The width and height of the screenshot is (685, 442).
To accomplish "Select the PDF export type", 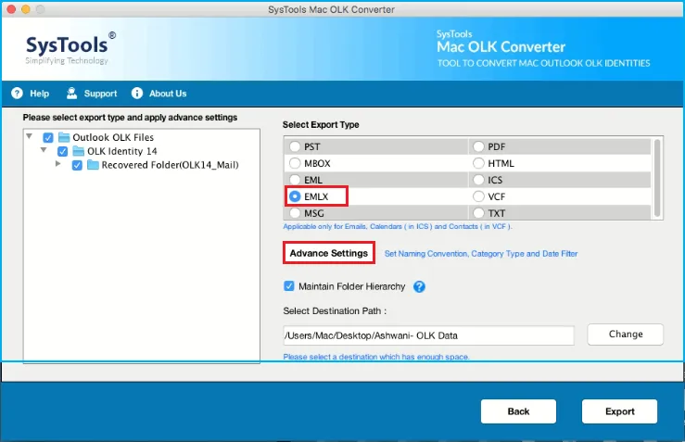I will point(479,146).
